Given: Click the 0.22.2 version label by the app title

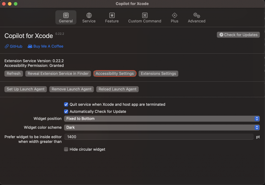Looking at the screenshot, I should point(60,34).
